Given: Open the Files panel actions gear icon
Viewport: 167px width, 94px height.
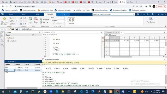Looking at the screenshot, I should [x=40, y=32].
